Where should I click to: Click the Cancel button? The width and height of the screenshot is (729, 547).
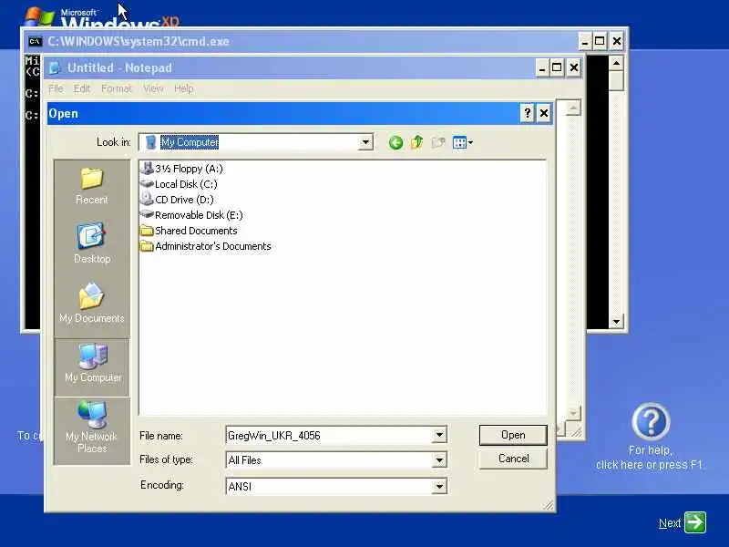coord(513,459)
